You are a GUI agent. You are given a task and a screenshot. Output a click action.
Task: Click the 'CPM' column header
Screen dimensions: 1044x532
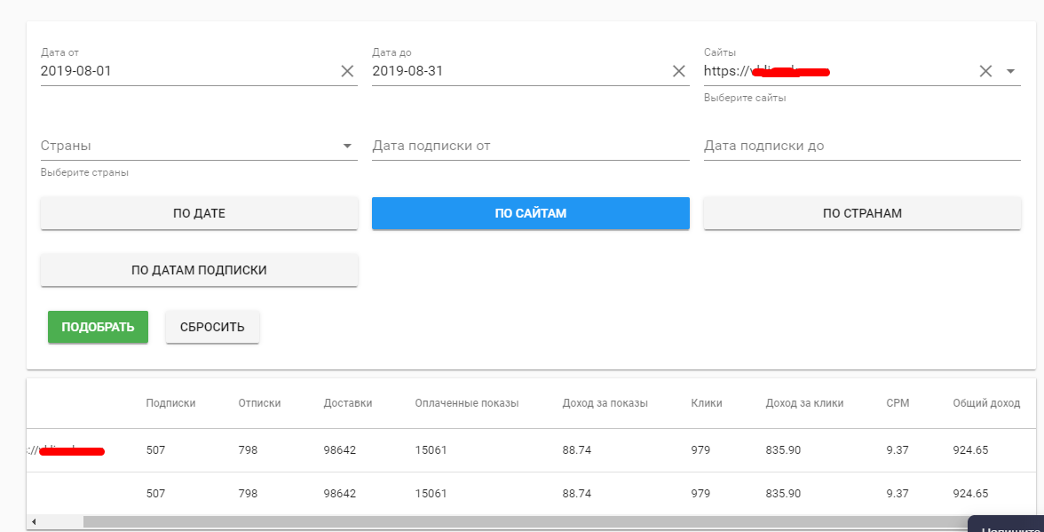[x=898, y=403]
